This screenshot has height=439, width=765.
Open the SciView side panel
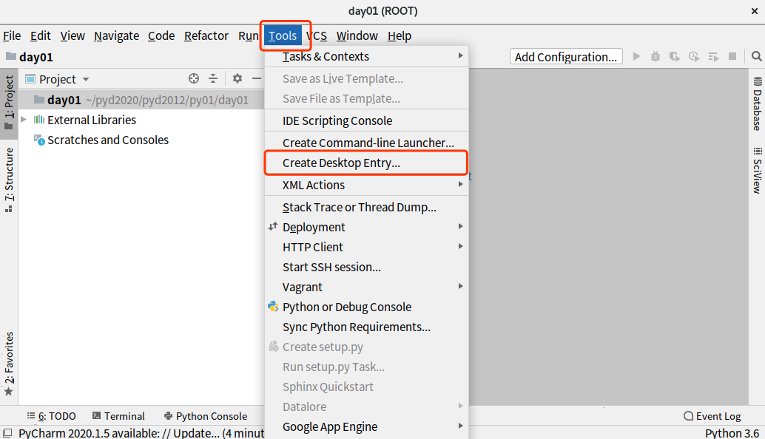(757, 171)
